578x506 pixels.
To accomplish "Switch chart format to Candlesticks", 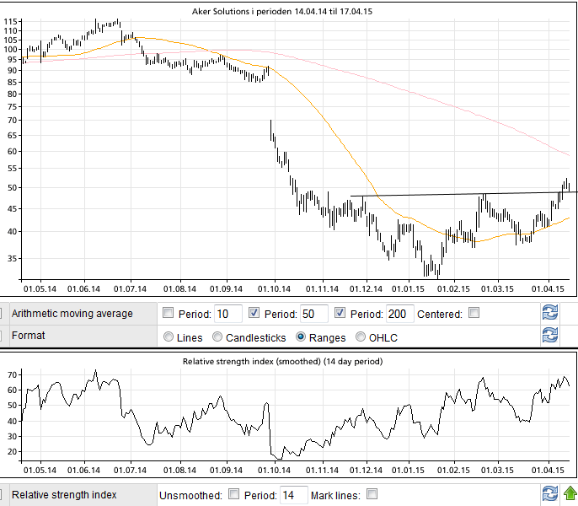I will click(218, 336).
